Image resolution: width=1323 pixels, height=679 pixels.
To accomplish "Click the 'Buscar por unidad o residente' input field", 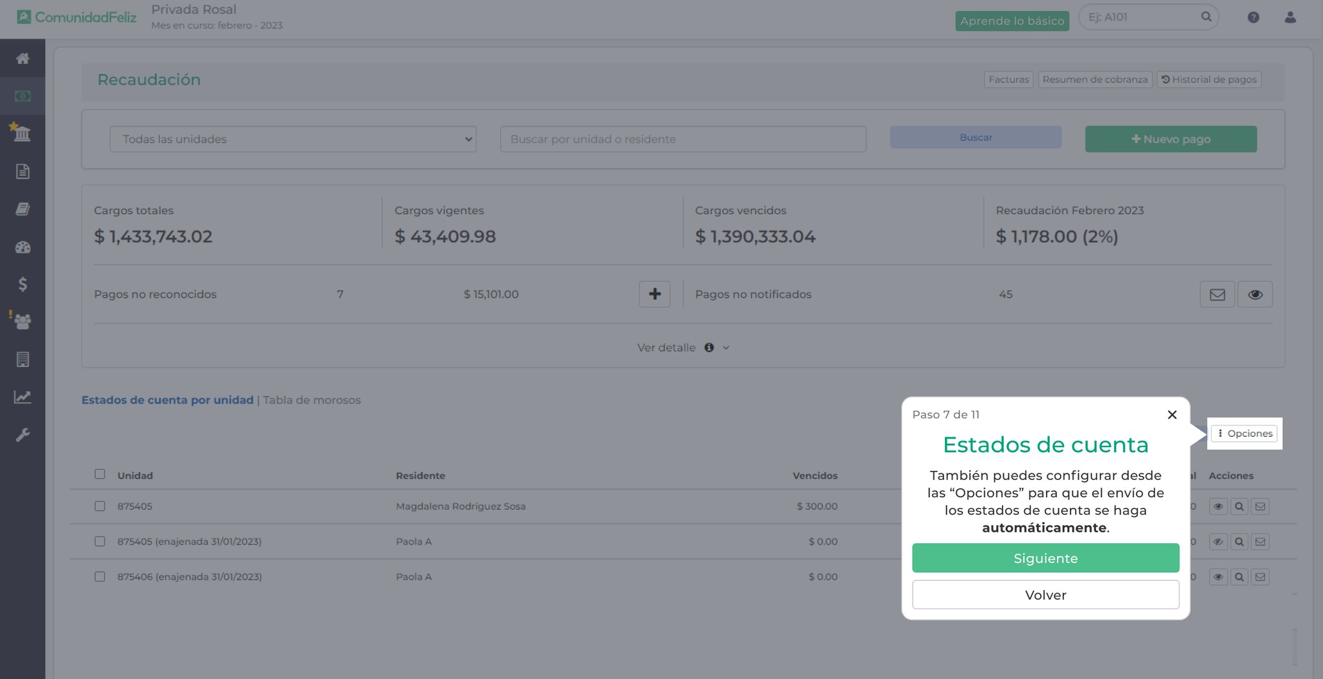I will [682, 138].
